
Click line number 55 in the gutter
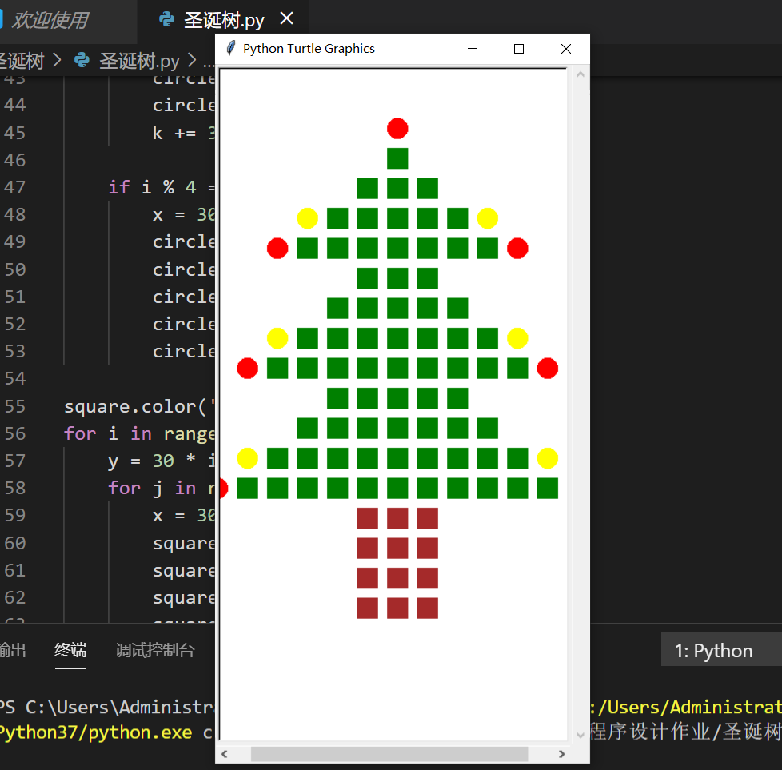(14, 406)
